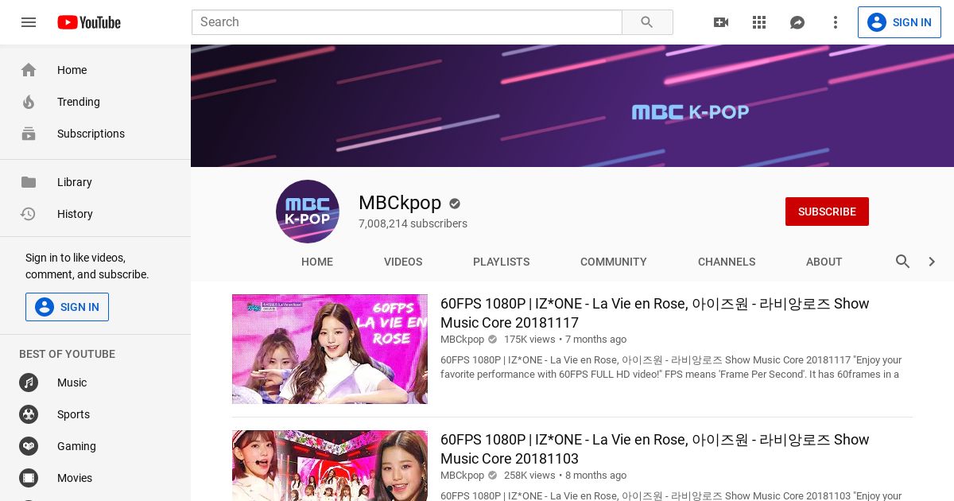
Task: Click the '175K views • 7 months ago' text
Action: (x=565, y=340)
